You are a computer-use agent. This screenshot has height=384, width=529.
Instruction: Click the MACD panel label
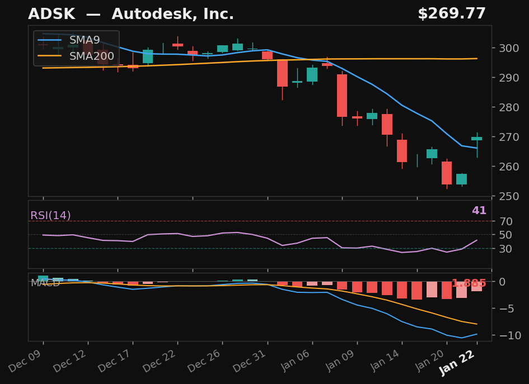tap(45, 283)
